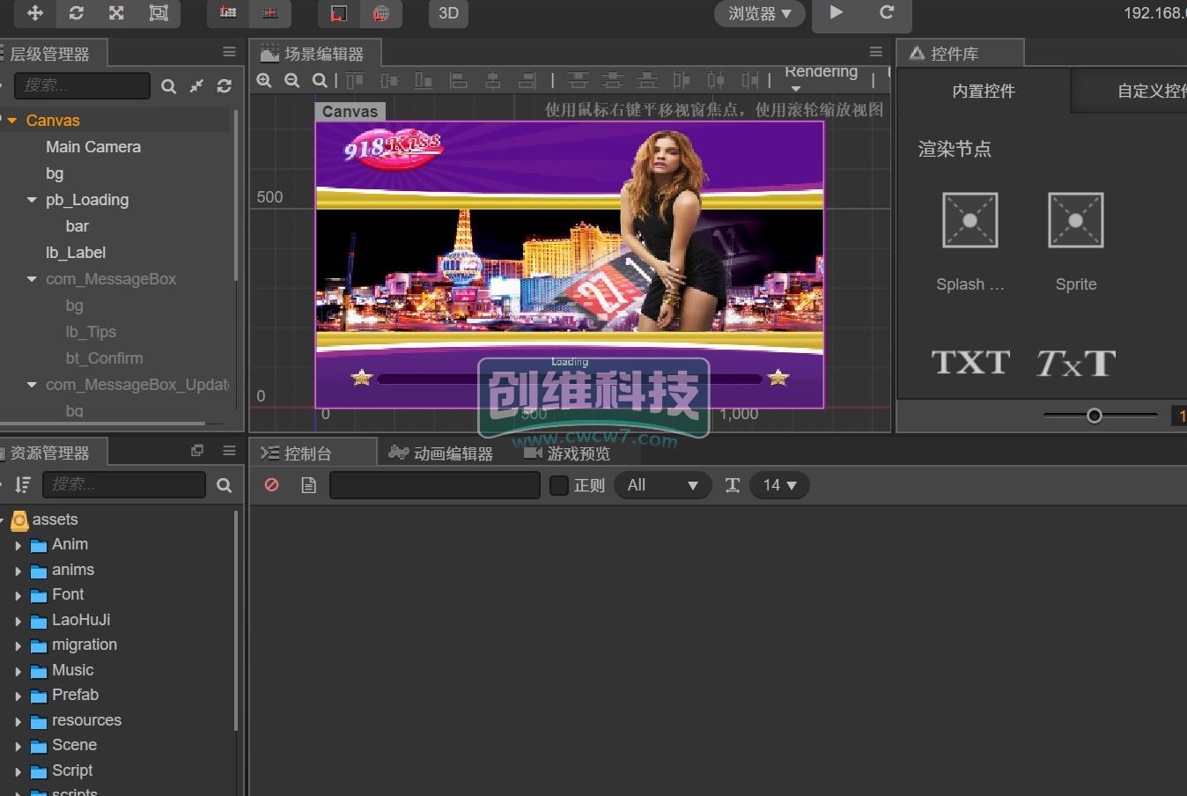Refresh the hierarchy tree
Screen dimensions: 1187x796
tap(225, 85)
